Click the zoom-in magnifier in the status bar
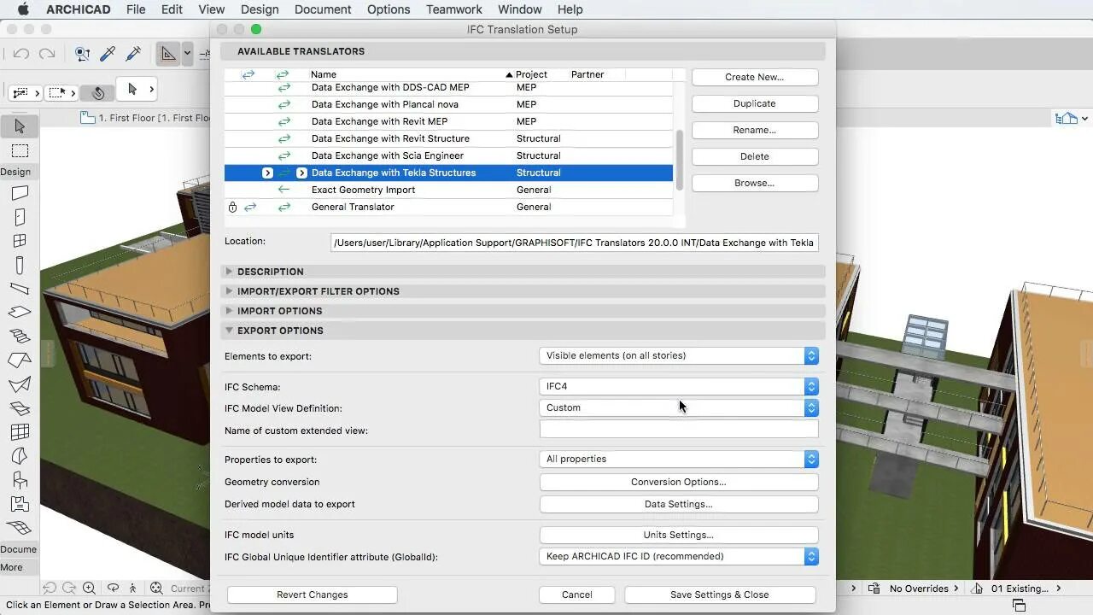The height and width of the screenshot is (615, 1093). tap(90, 588)
